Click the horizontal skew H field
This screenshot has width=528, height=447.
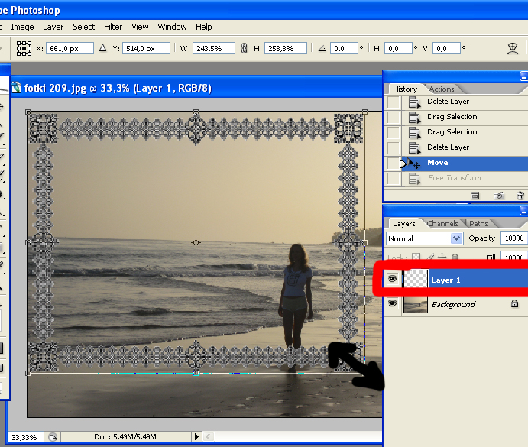click(398, 48)
